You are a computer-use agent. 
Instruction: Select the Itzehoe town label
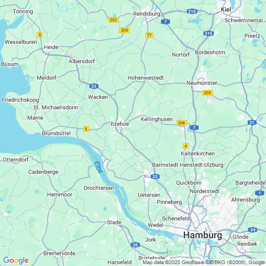click(x=120, y=124)
